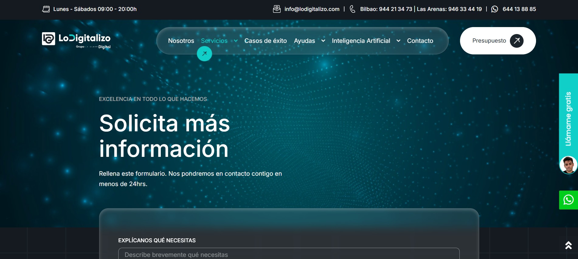Click the email envelope icon in top bar

(x=277, y=9)
